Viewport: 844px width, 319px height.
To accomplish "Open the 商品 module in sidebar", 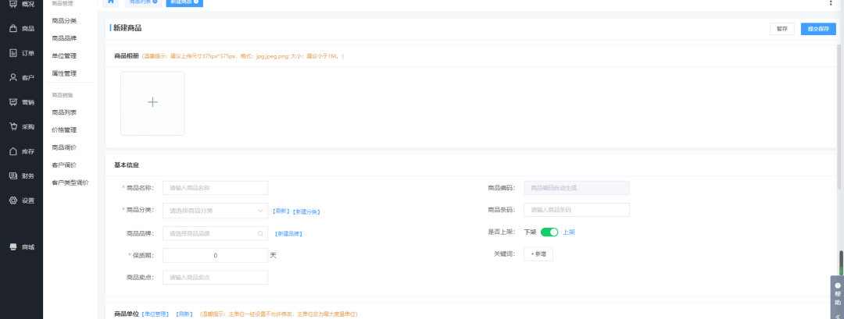I will [22, 29].
